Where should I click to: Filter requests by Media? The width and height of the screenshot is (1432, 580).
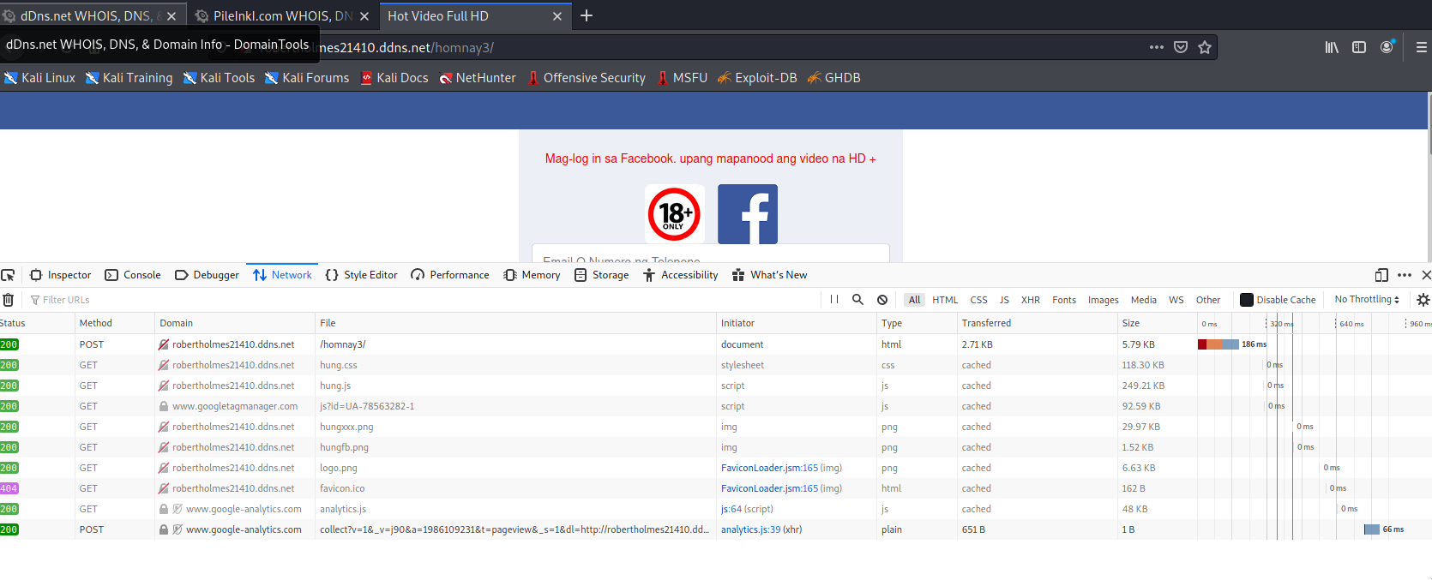1144,300
